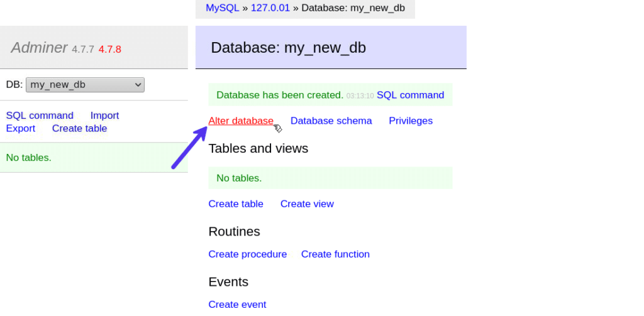Show SQL command beside the created message
The image size is (644, 316).
(410, 95)
